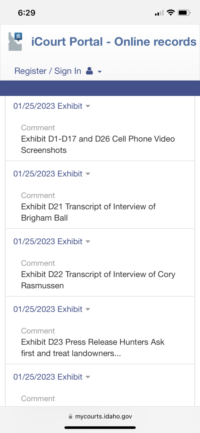
Task: Select the comment text about Hunters Ask first
Action: [x=93, y=348]
